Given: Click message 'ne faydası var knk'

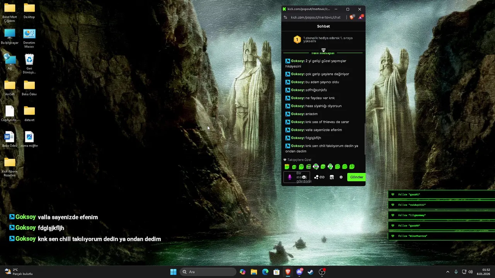Looking at the screenshot, I should [320, 98].
